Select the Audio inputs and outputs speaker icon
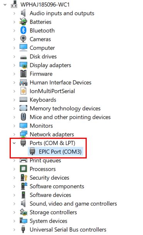Screen dimensions: 143x235 coord(23,13)
